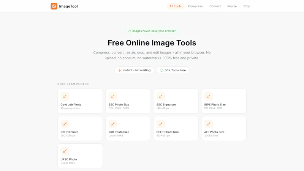This screenshot has height=171, width=304.
Task: Click the SSC Photo Size compress icon
Action: coord(112,96)
